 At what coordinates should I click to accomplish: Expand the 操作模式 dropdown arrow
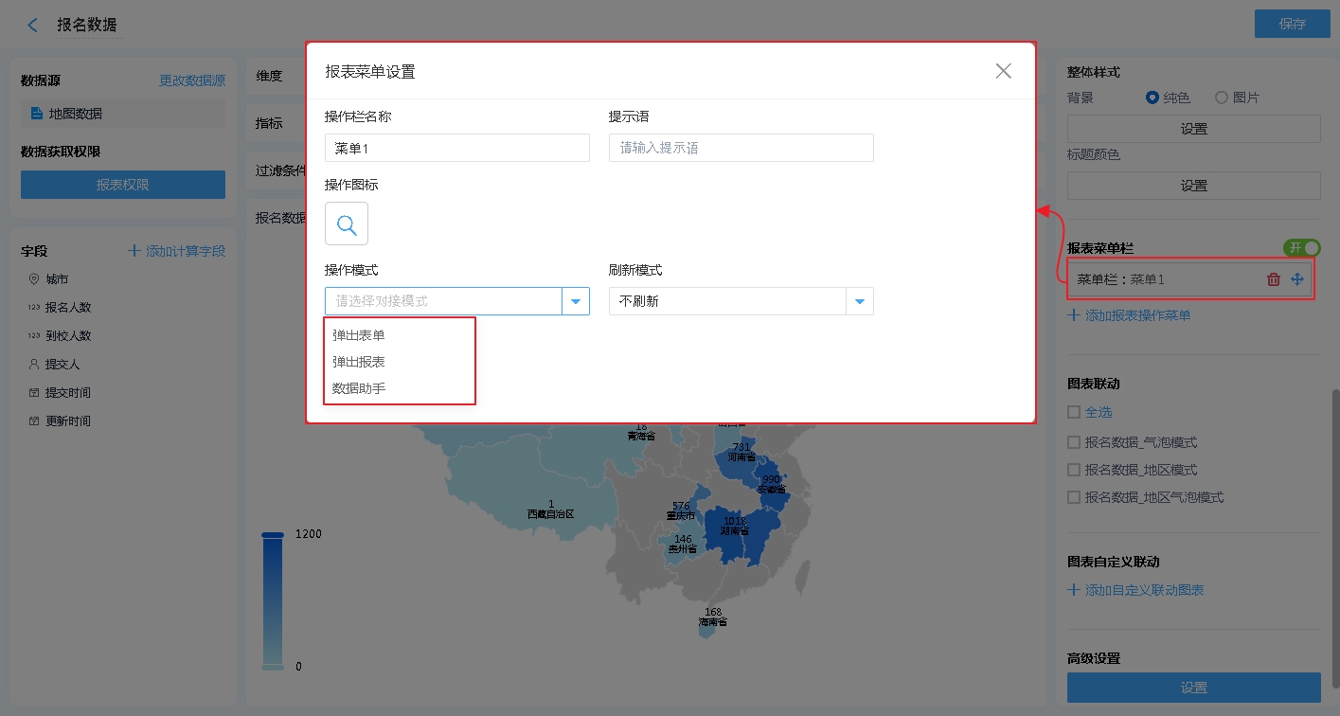(x=576, y=301)
